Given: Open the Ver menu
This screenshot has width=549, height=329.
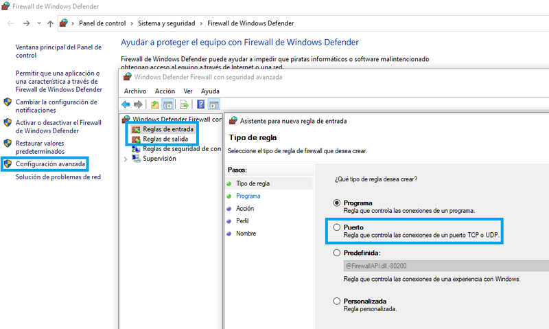Looking at the screenshot, I should click(188, 91).
